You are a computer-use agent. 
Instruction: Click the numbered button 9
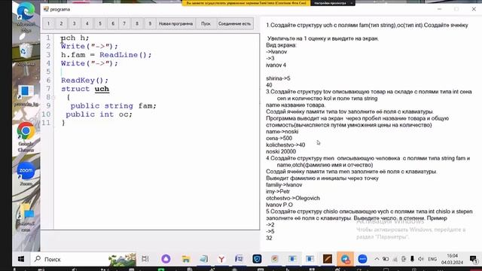coord(150,23)
